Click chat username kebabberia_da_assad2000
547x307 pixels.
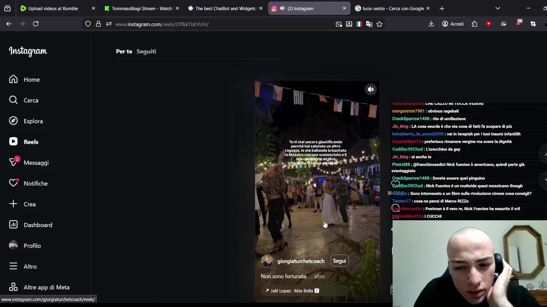coord(418,134)
